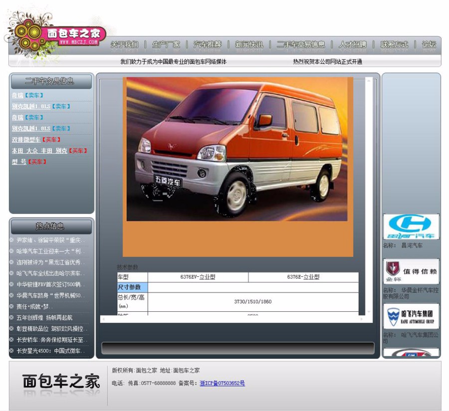
Task: Click bullet icon beside 五年创辉煌 扬帆再起航
Action: click(x=11, y=317)
